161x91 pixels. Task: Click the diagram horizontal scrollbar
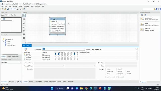coord(58,43)
